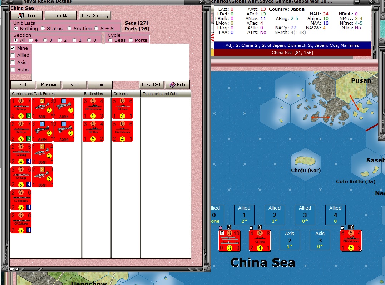Click the task force stack marked 3 on the map
385x285 pixels.
pos(229,241)
